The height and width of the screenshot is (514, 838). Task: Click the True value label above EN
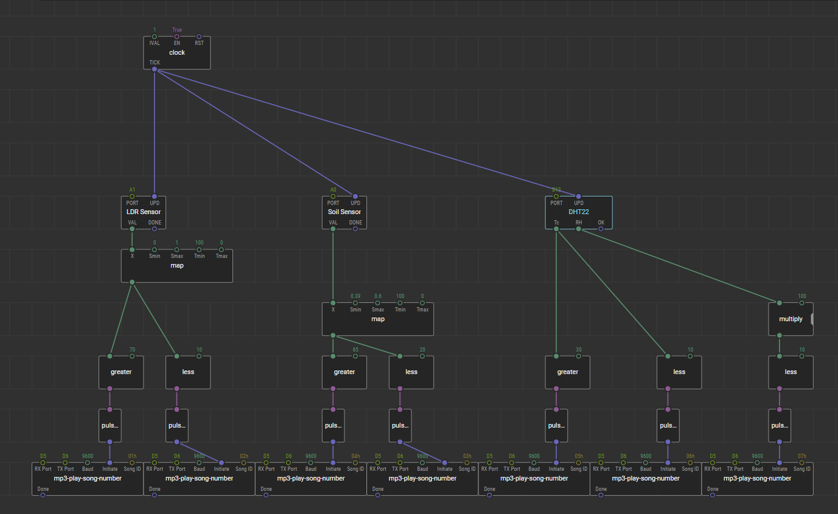[x=176, y=30]
